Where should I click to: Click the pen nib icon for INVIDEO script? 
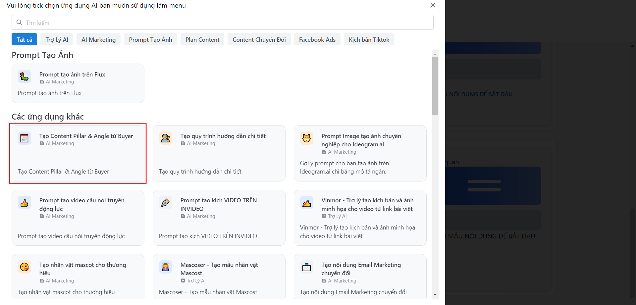pos(166,203)
